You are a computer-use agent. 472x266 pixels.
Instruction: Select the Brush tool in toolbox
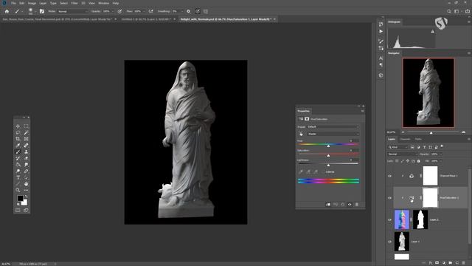point(18,151)
